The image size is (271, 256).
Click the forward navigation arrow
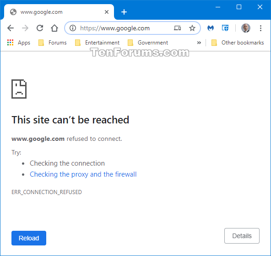click(25, 28)
